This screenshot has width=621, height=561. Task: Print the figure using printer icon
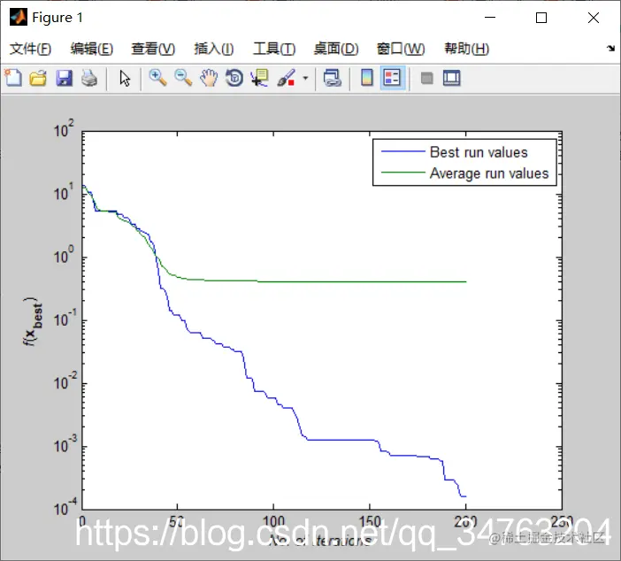pyautogui.click(x=89, y=78)
